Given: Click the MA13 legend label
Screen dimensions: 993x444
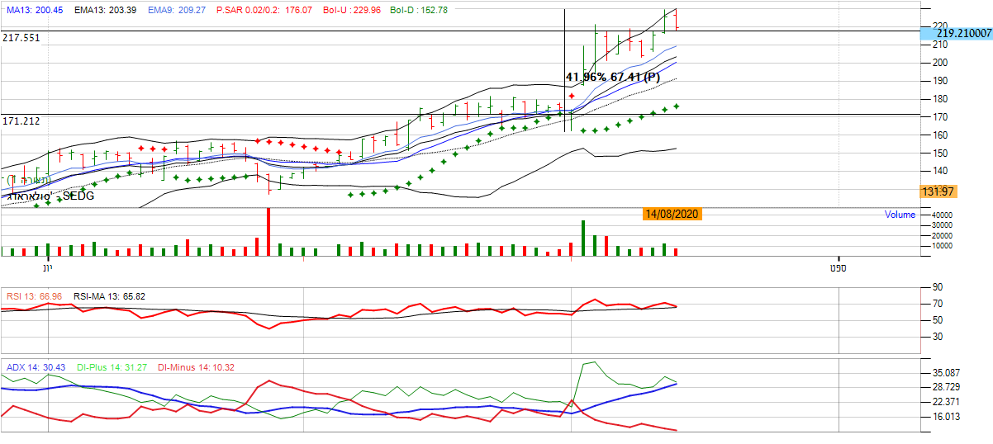Looking at the screenshot, I should point(32,8).
